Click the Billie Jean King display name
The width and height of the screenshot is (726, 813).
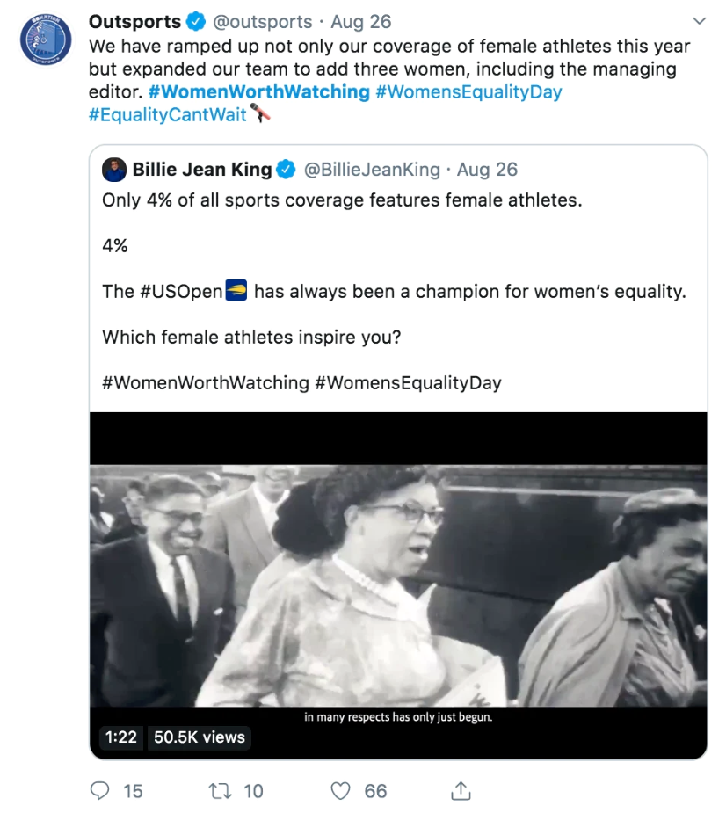(x=202, y=170)
